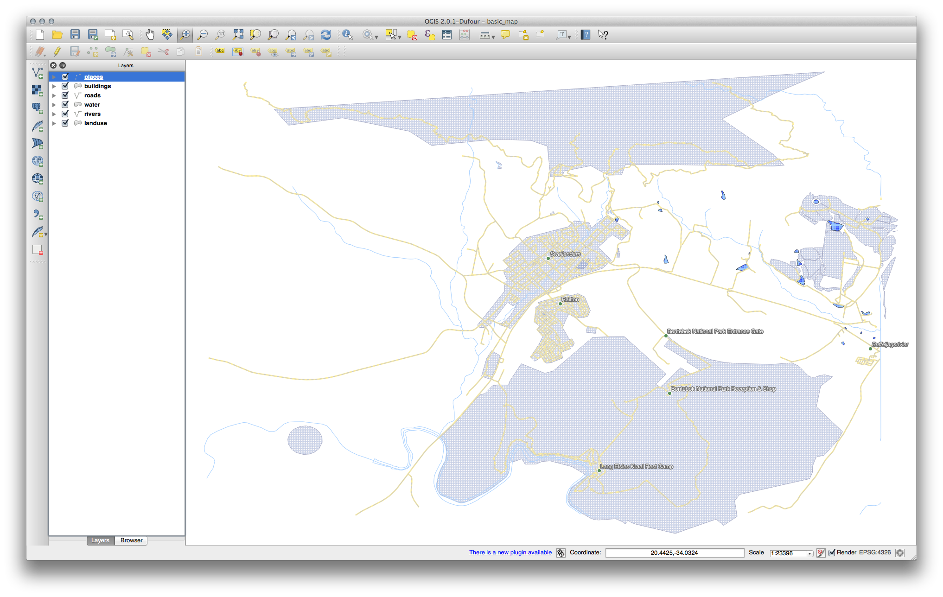Image resolution: width=943 pixels, height=597 pixels.
Task: Toggle visibility of the water layer
Action: click(64, 104)
